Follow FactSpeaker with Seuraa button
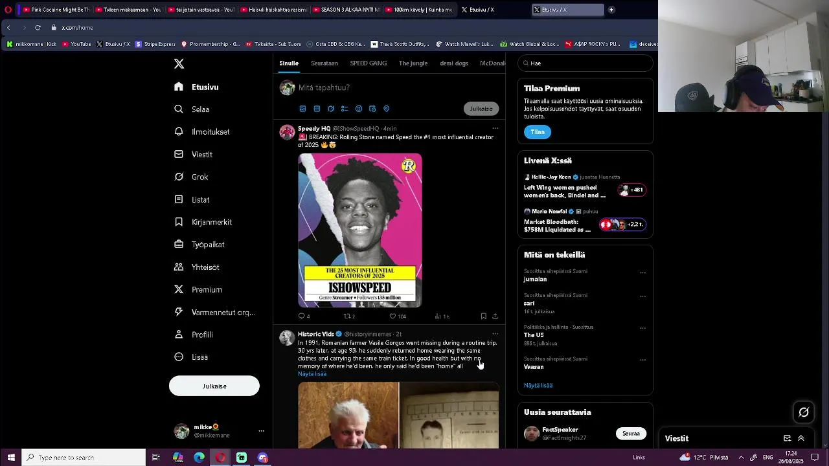 pos(631,434)
